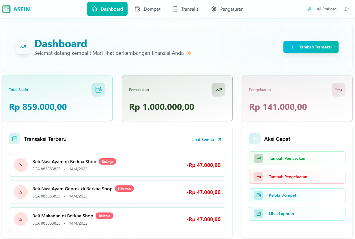Click expense arrow icon of Nasi Ayam Geprek

[21, 192]
